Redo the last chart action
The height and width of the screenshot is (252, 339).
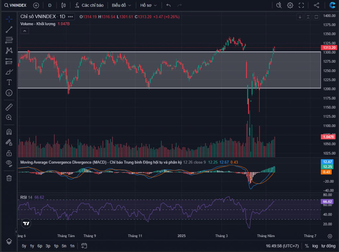[x=179, y=5]
